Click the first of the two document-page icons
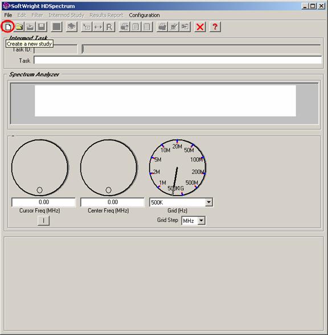Screen dimensions: 328x335 136,27
